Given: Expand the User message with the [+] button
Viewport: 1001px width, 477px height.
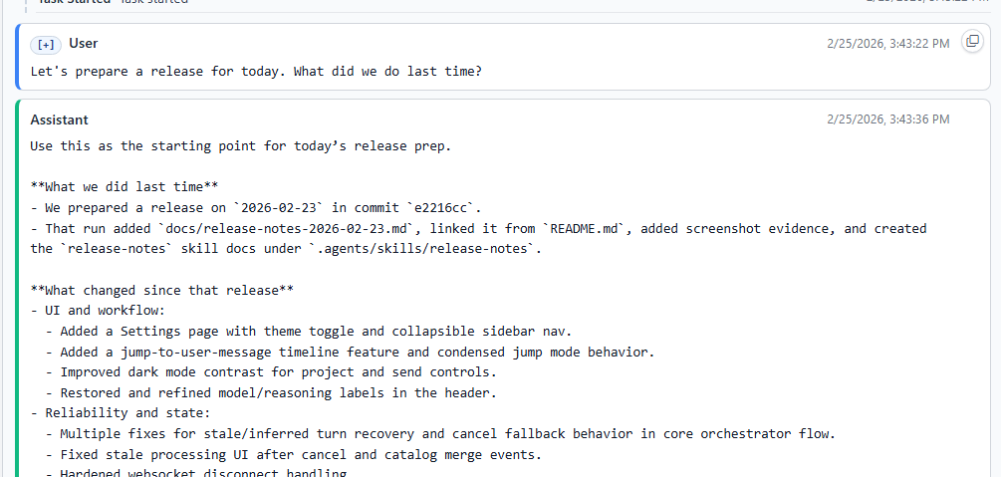Looking at the screenshot, I should click(x=46, y=44).
